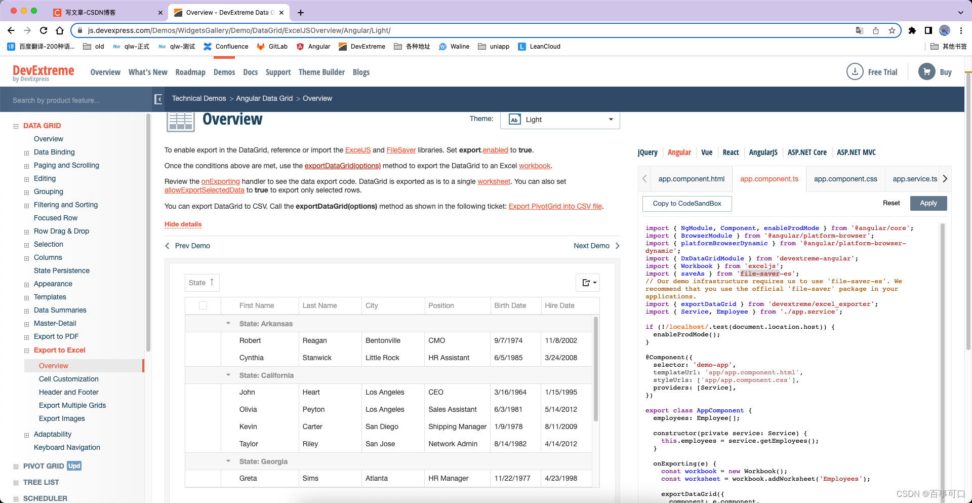The width and height of the screenshot is (972, 503).
Task: Open the Theme Light dropdown
Action: [560, 120]
